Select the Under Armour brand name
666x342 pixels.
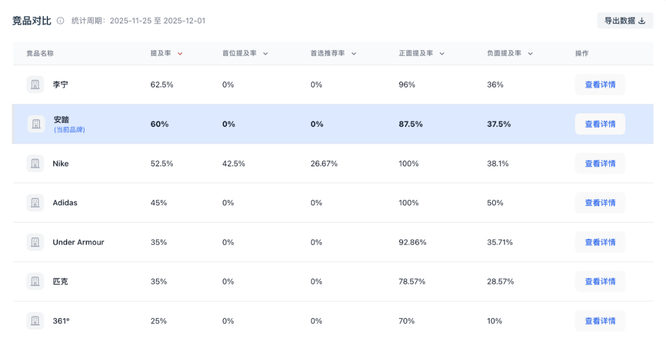(x=78, y=242)
